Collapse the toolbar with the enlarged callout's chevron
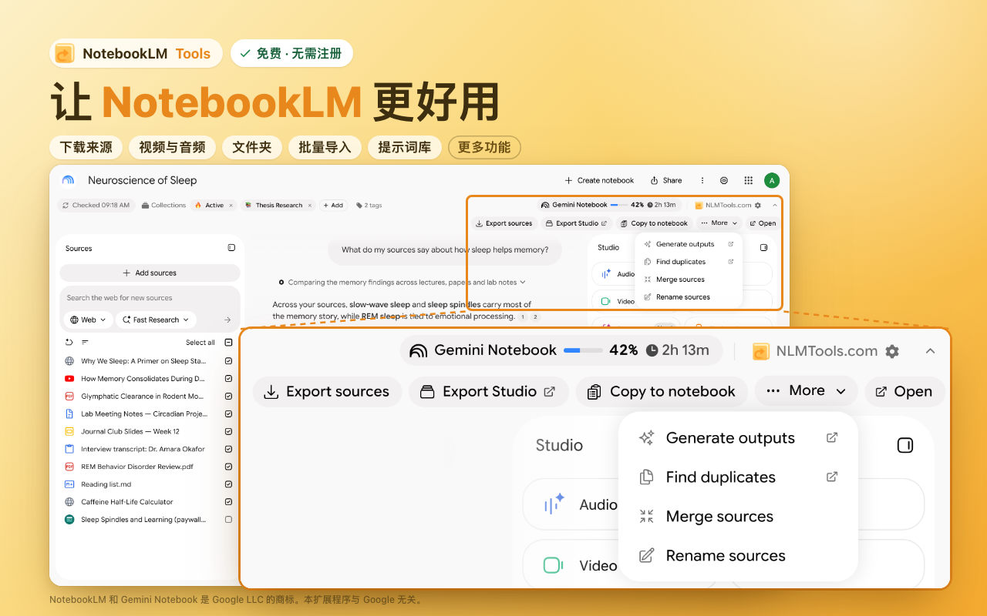Screen dimensions: 987x616 [x=930, y=351]
